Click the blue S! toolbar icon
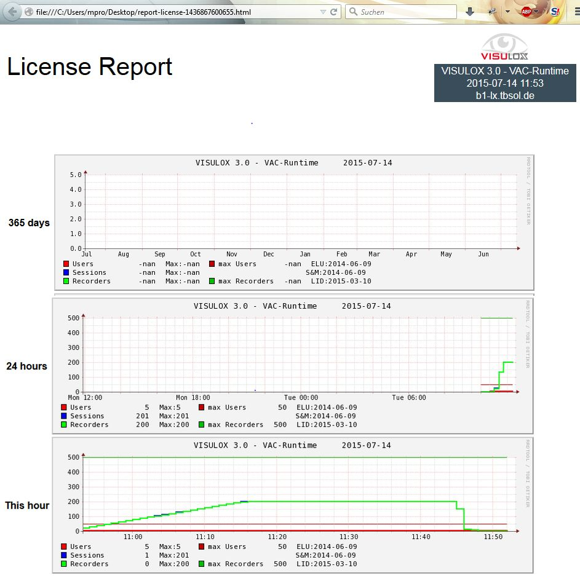Image resolution: width=580 pixels, height=581 pixels. [x=555, y=12]
